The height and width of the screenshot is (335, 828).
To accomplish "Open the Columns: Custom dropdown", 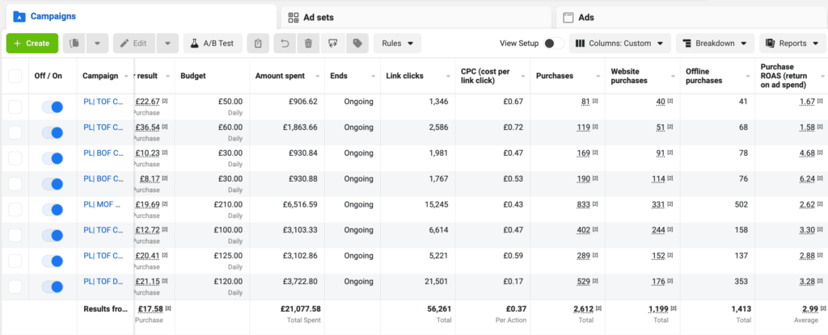I will pos(620,44).
